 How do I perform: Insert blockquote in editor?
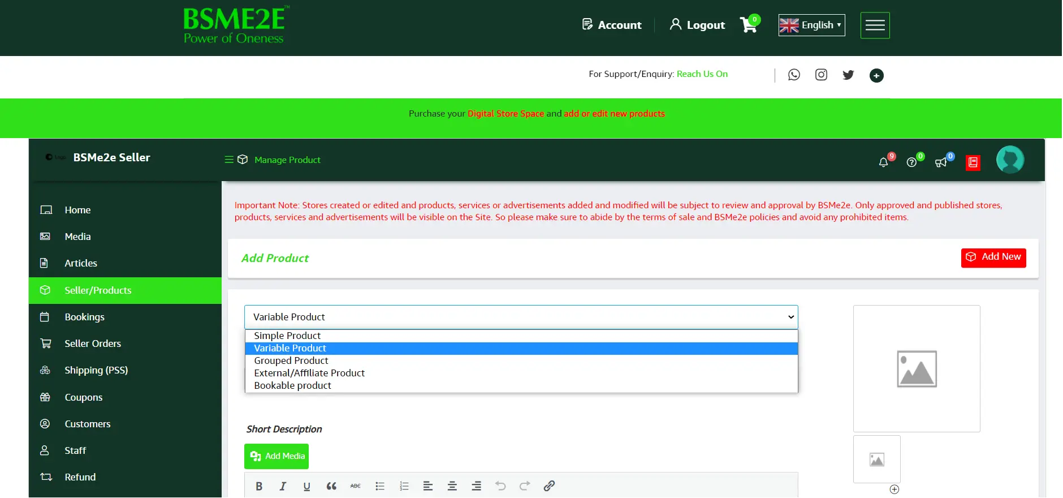(x=331, y=486)
